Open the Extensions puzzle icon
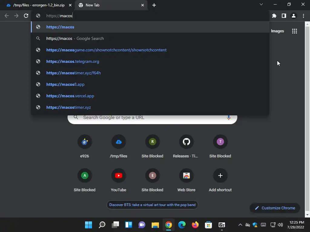 (274, 16)
